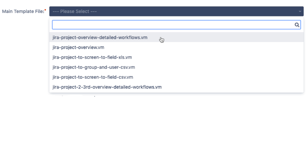Click the magnifying glass search icon
307x150 pixels.
[297, 25]
